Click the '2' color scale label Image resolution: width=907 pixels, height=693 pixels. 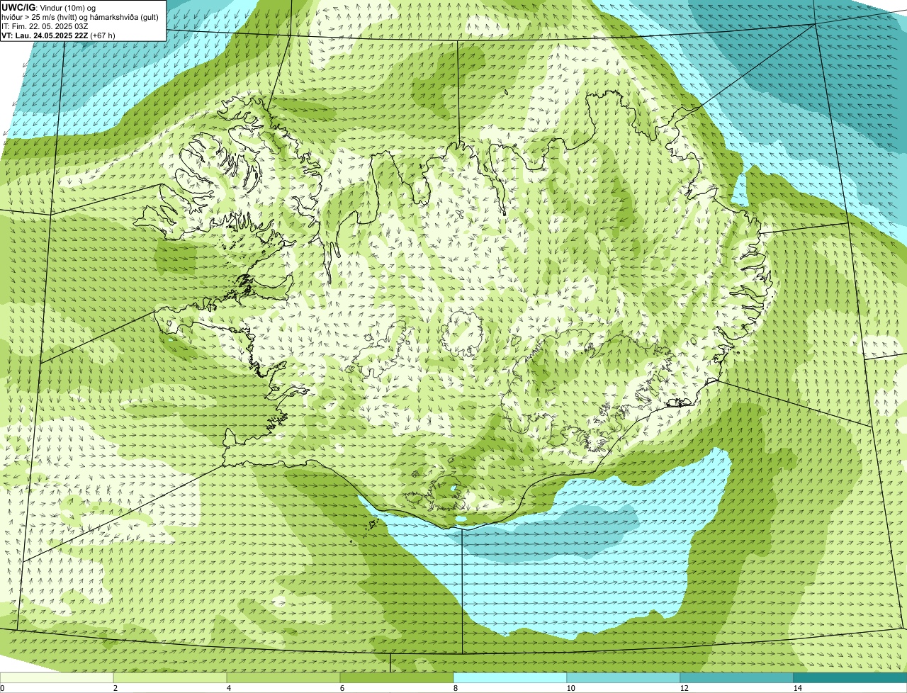115,688
